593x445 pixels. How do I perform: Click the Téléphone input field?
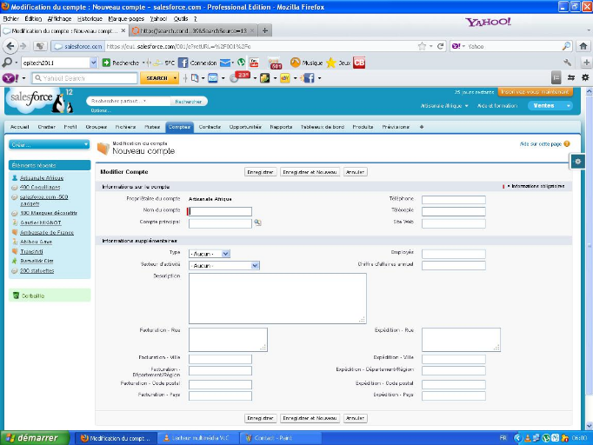pos(454,199)
